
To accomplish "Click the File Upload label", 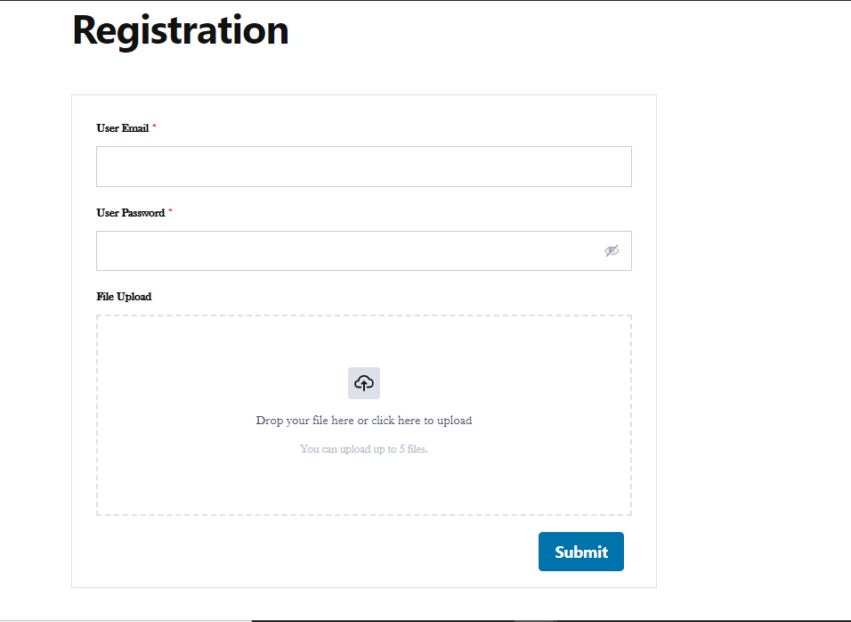I will click(124, 297).
